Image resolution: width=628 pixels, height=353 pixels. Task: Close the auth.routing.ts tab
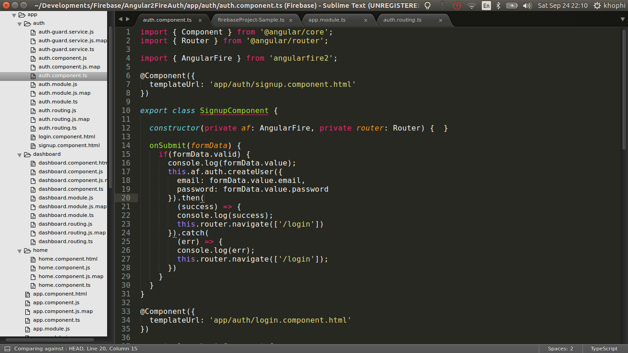pyautogui.click(x=440, y=20)
